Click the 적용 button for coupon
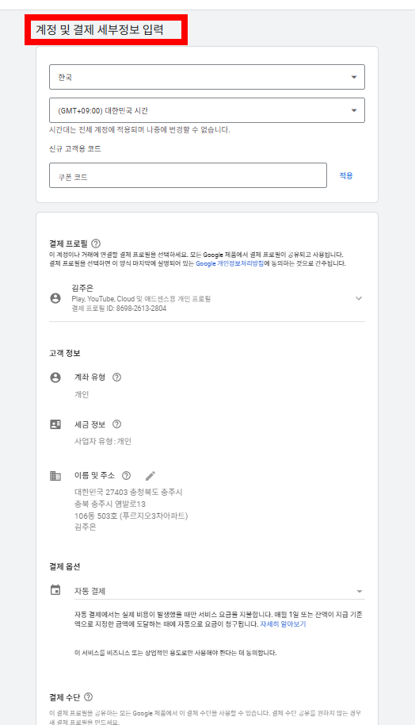Image resolution: width=415 pixels, height=725 pixels. (346, 176)
